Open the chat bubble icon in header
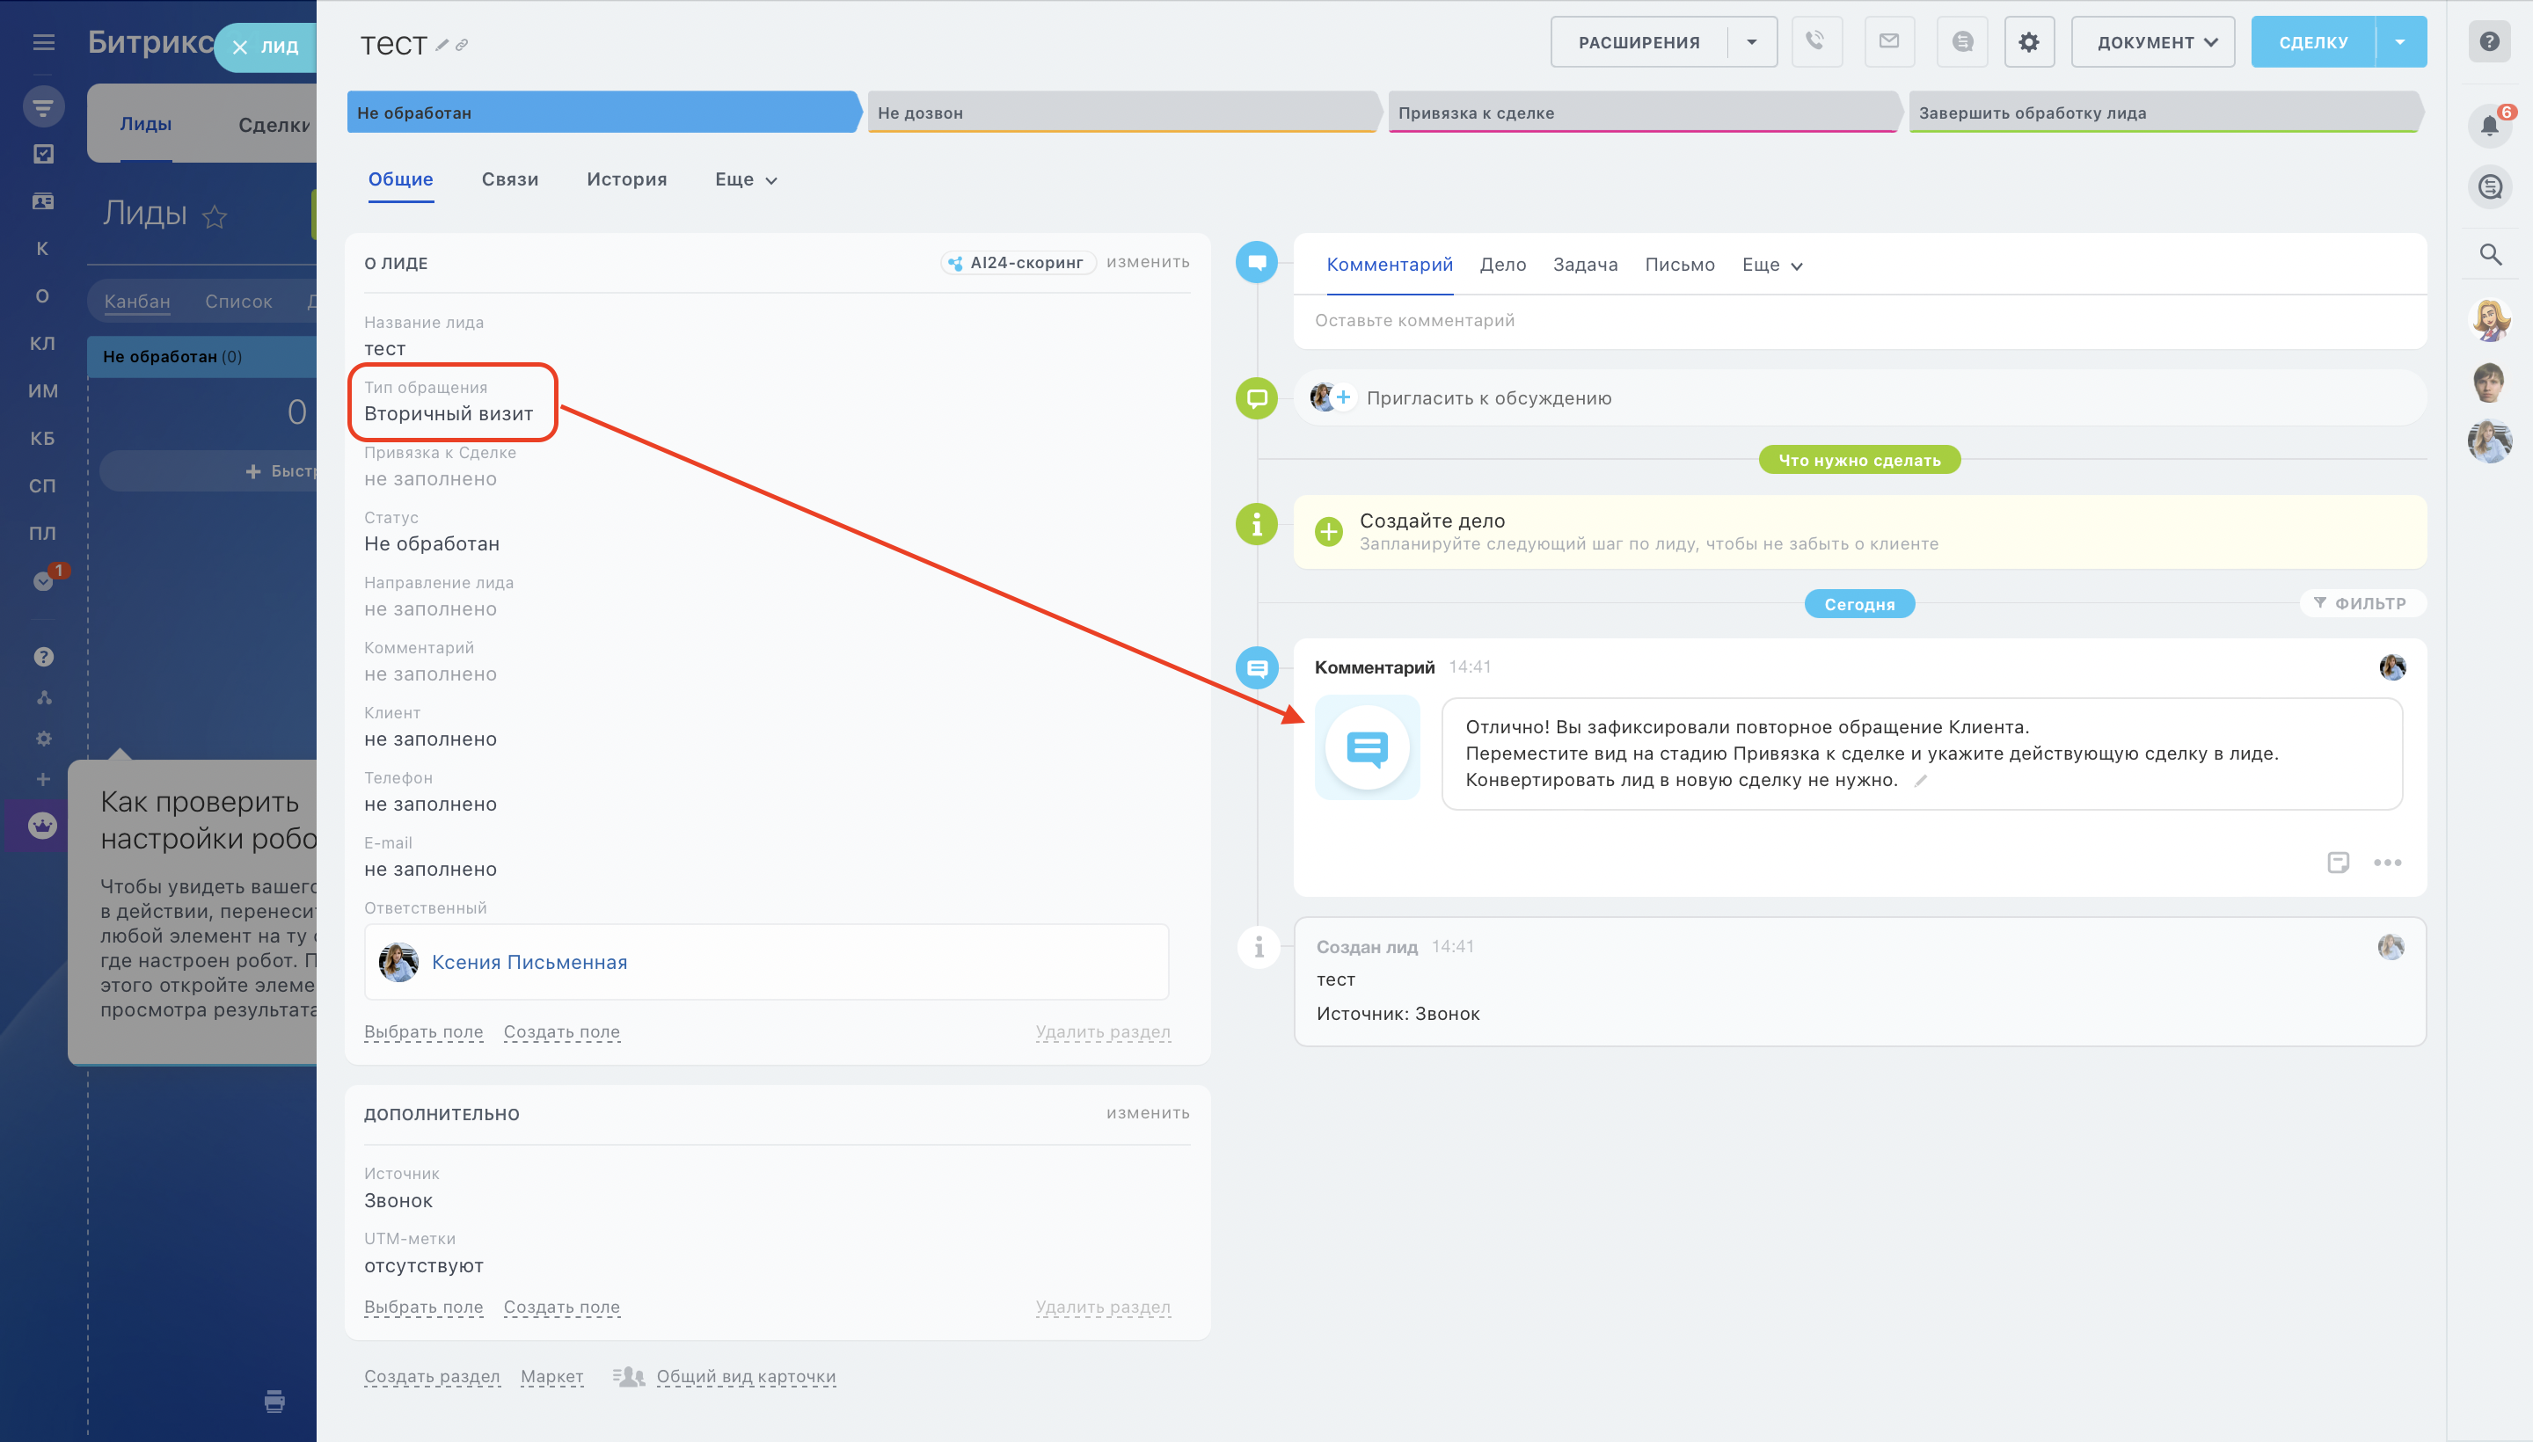This screenshot has height=1442, width=2533. click(1961, 41)
